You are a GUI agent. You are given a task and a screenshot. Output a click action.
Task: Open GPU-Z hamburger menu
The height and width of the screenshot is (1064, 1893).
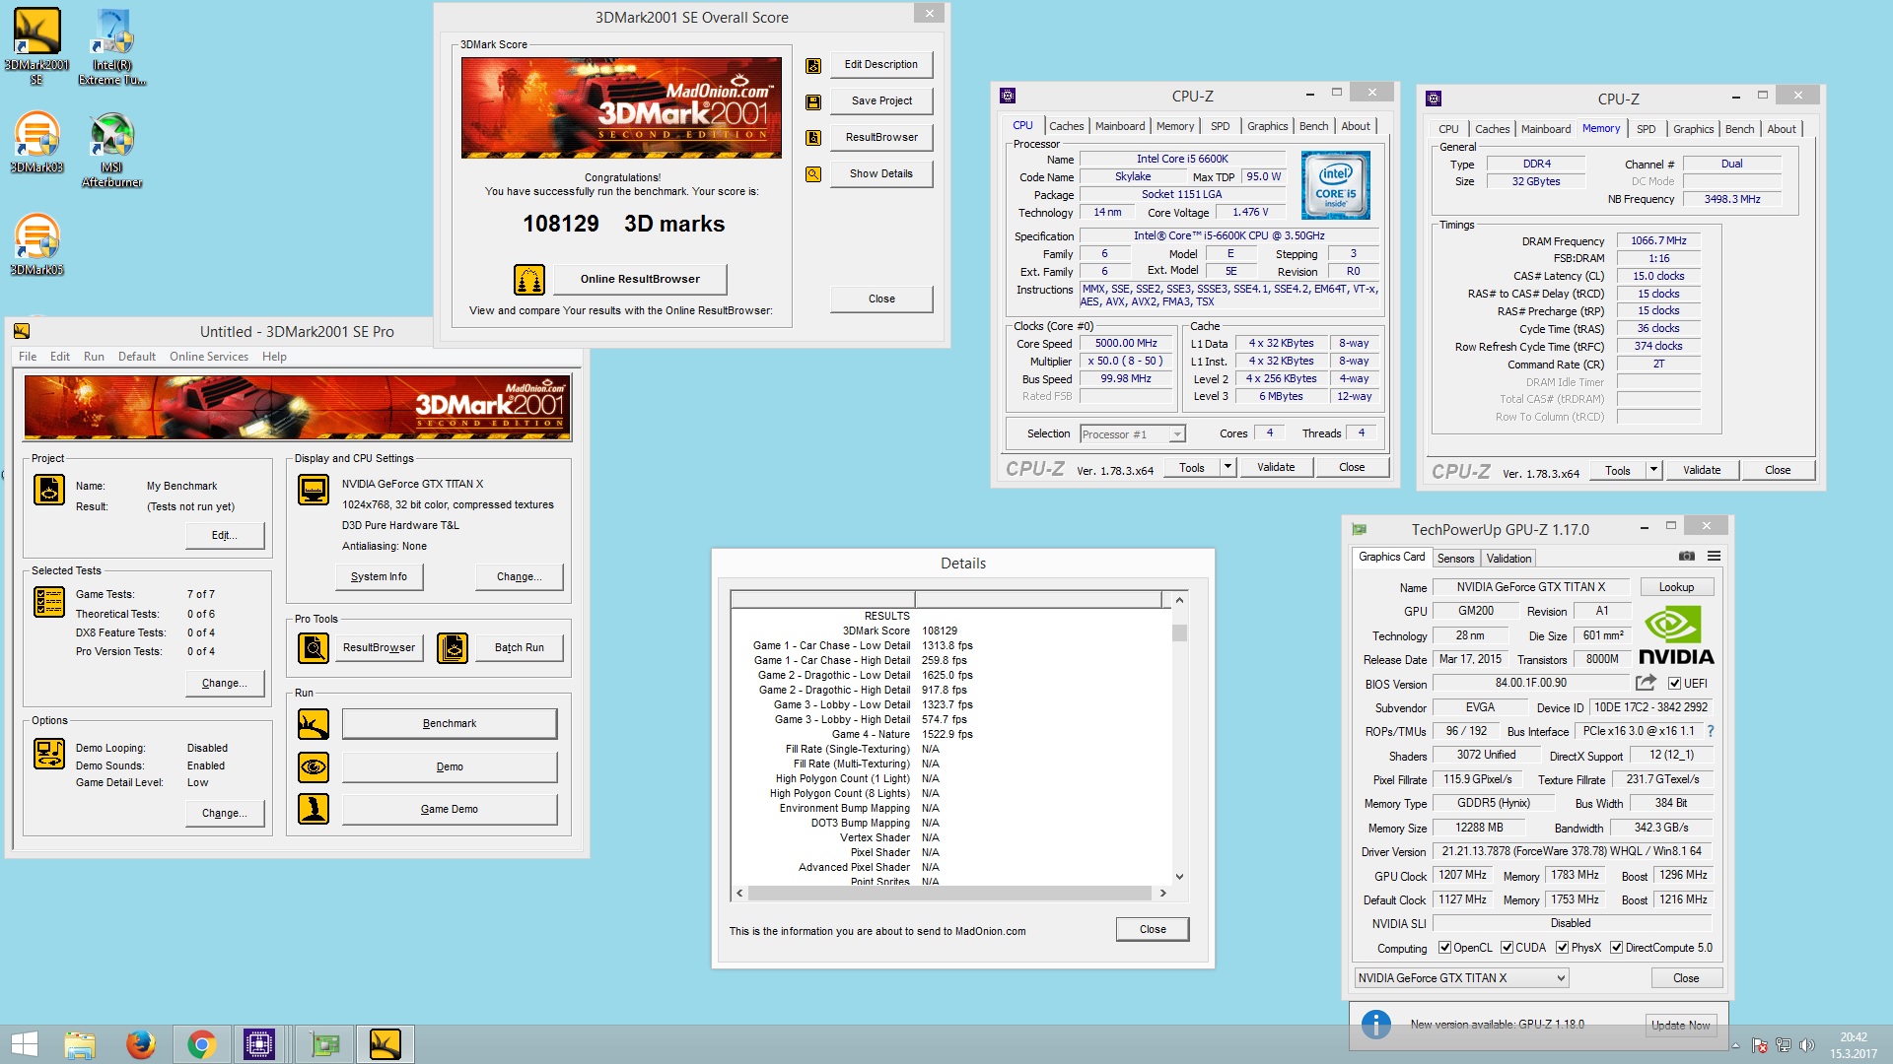1714,557
